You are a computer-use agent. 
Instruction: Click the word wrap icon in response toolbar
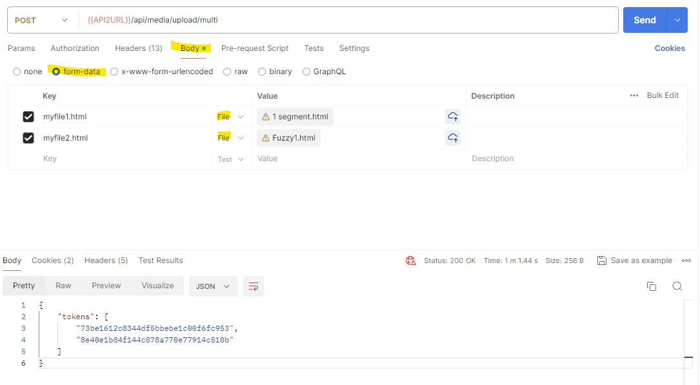(254, 286)
